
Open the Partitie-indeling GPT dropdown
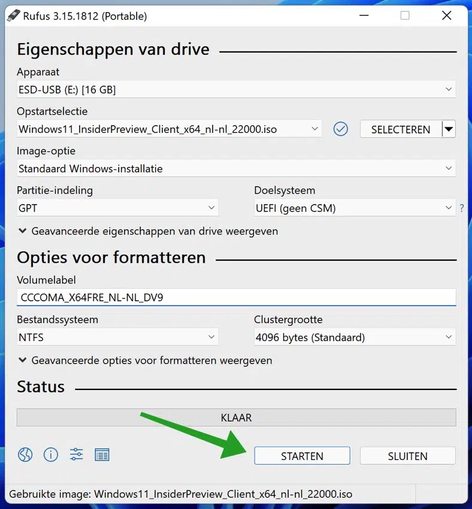117,208
